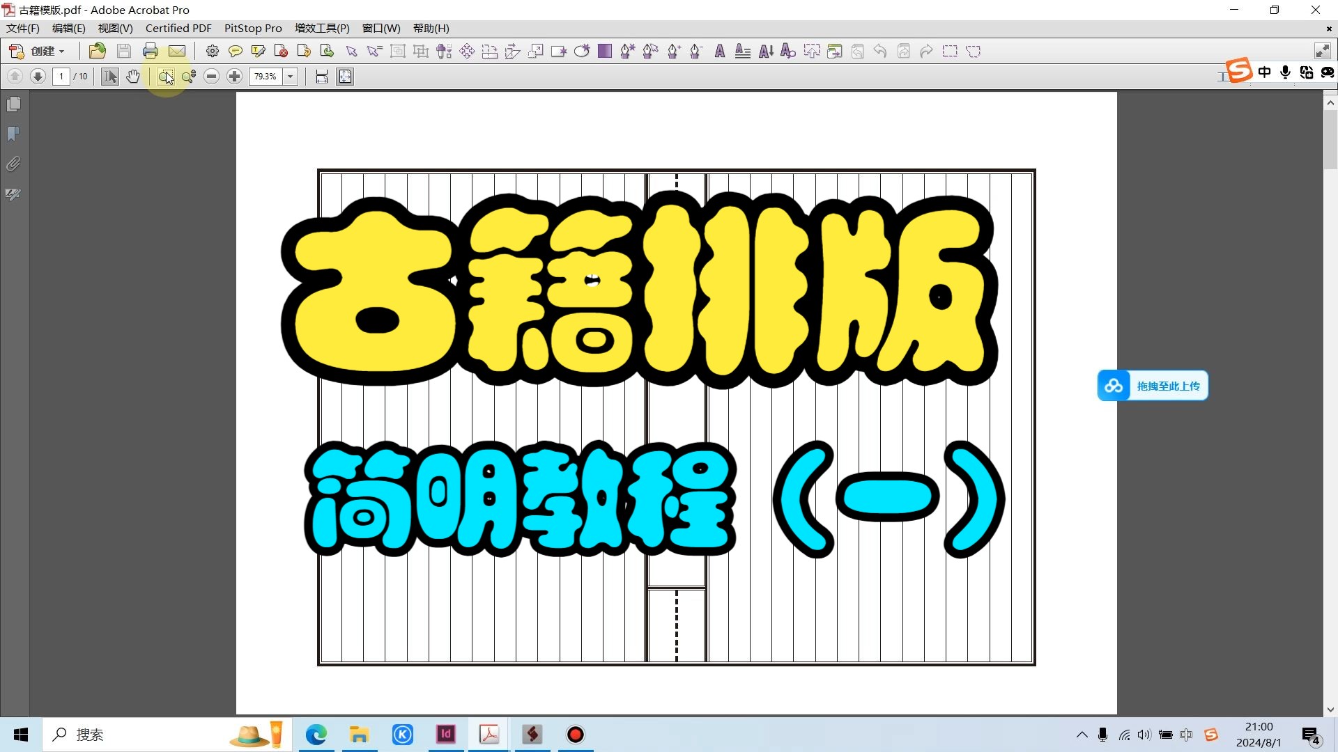Open the 文件(F) menu

(x=23, y=28)
